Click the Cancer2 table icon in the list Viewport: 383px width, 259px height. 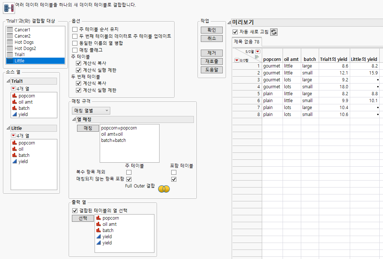click(10, 36)
